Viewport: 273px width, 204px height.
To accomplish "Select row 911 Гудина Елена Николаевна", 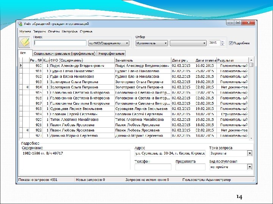I will point(134,71).
